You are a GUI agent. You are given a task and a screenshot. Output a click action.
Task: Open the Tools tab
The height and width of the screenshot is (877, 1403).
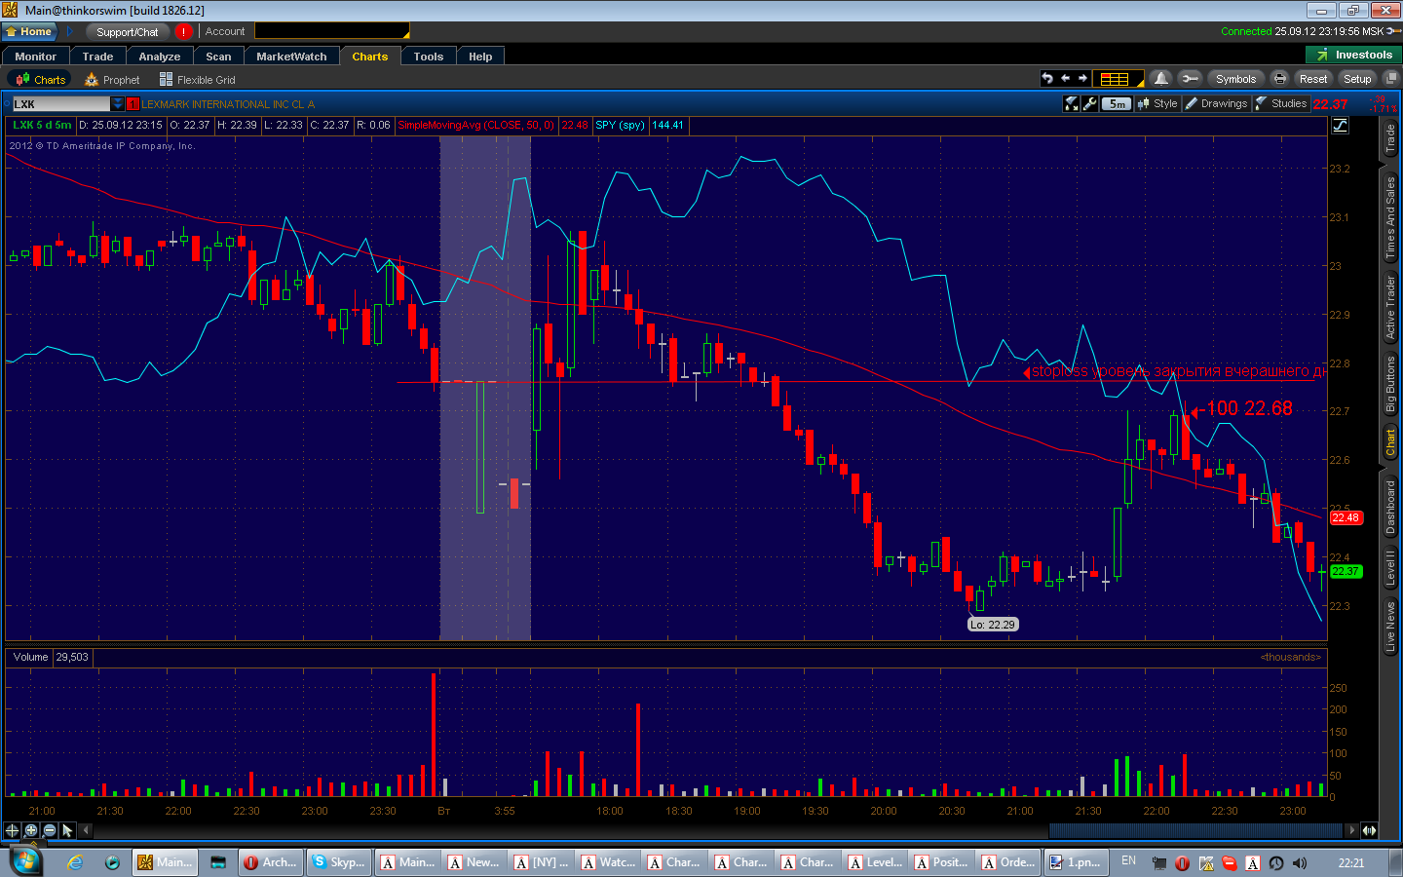[x=428, y=57]
